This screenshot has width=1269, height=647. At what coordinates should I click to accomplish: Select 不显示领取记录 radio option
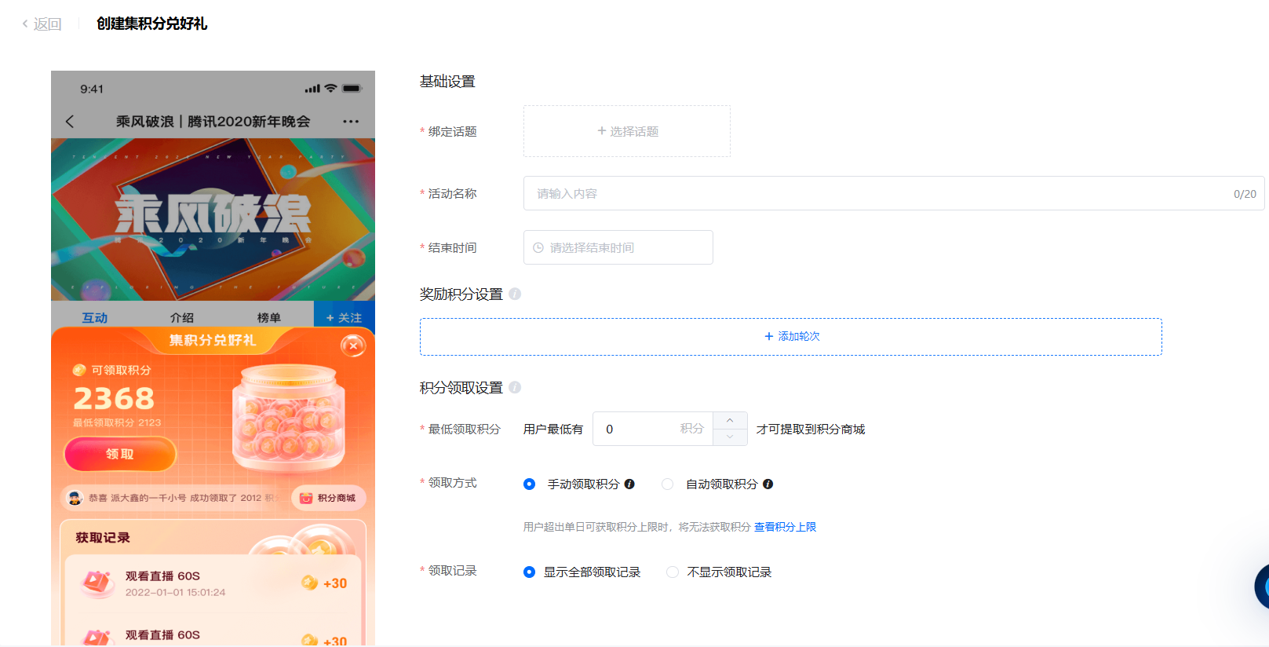click(x=673, y=572)
